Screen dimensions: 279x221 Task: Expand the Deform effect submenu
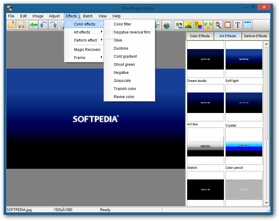coord(84,40)
